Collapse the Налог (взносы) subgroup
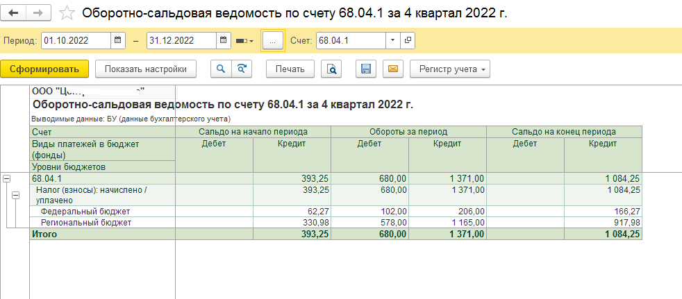 pyautogui.click(x=15, y=195)
